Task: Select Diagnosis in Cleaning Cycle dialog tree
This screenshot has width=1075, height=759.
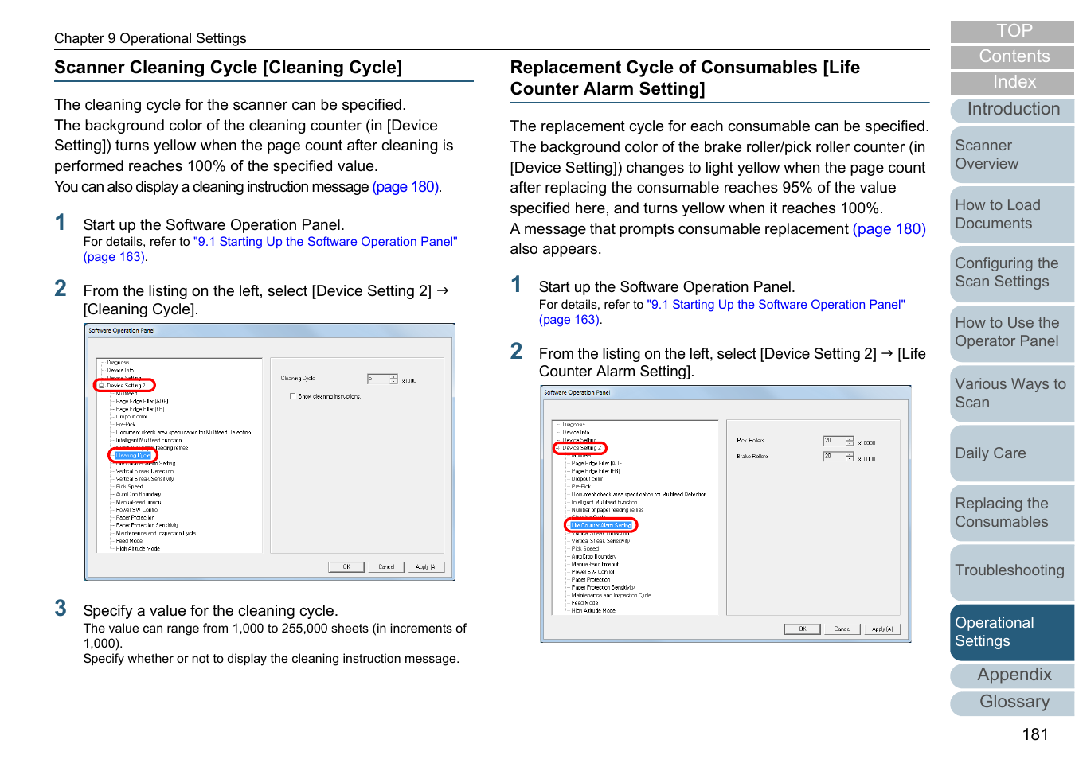Action: tap(118, 363)
